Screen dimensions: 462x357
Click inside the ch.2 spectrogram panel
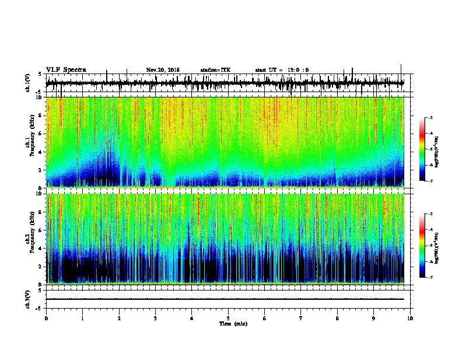(225, 239)
